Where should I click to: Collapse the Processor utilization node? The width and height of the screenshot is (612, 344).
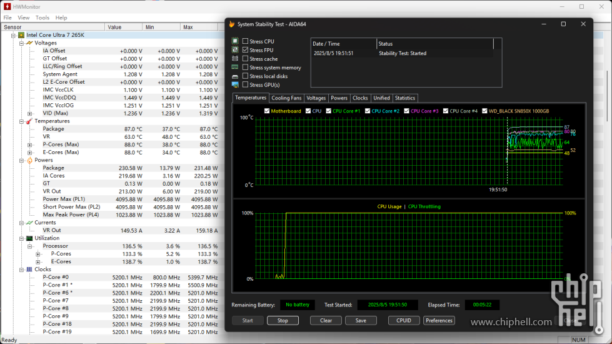click(x=29, y=246)
